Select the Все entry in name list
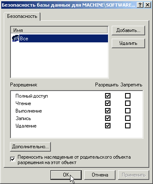This screenshot has width=153, height=184. pyautogui.click(x=63, y=39)
